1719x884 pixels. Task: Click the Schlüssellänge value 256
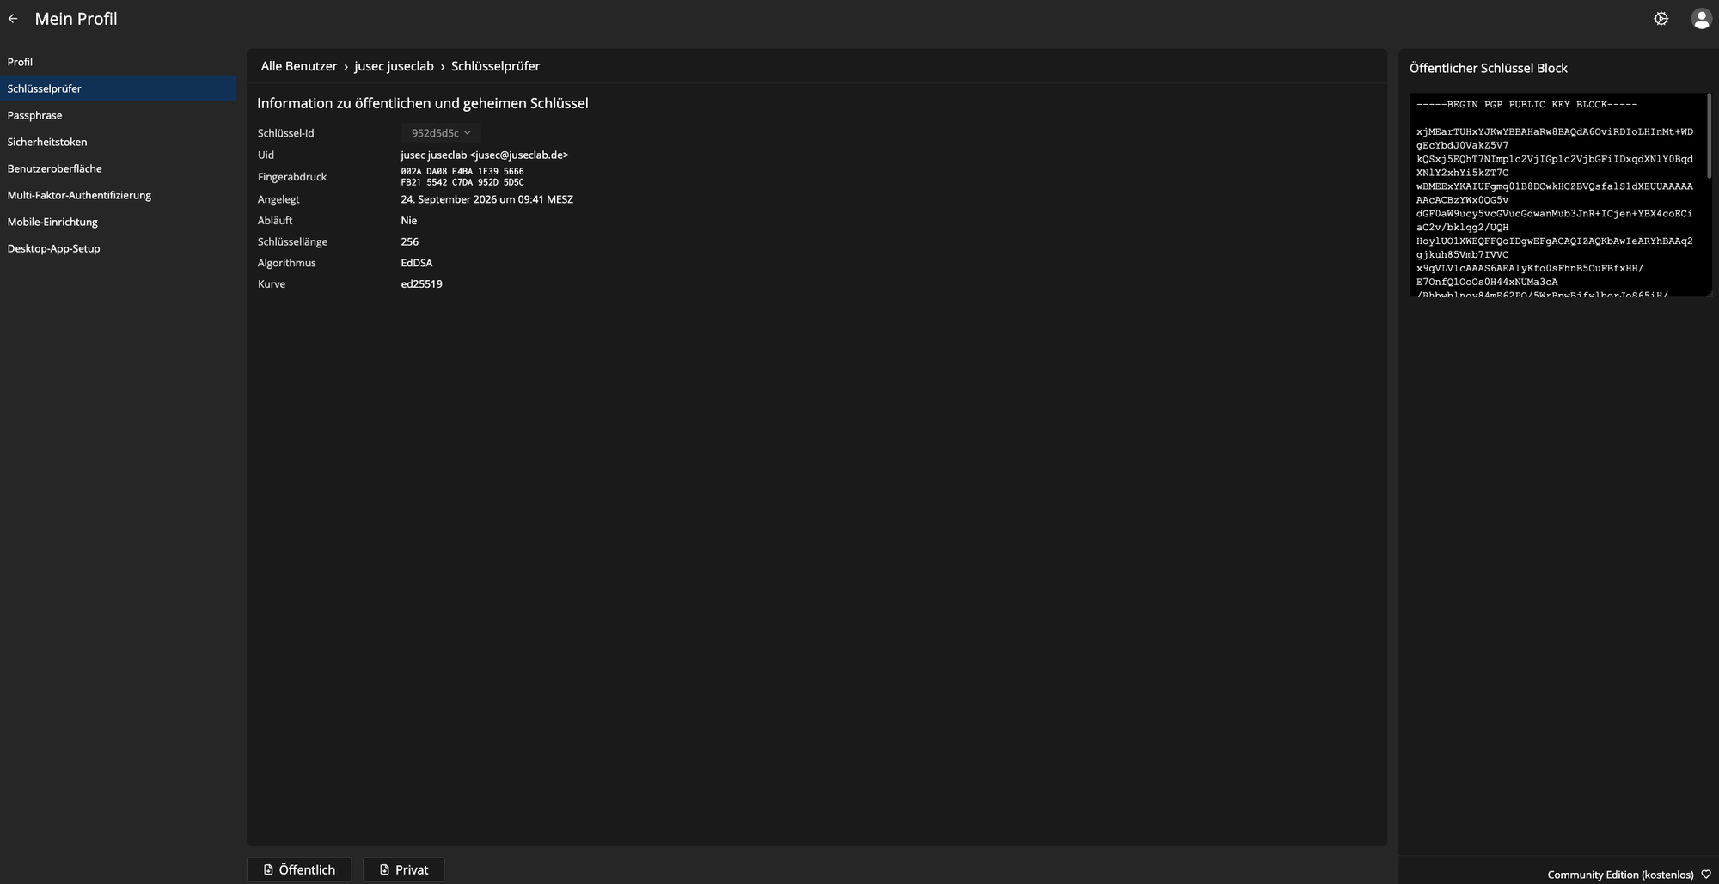click(x=410, y=241)
